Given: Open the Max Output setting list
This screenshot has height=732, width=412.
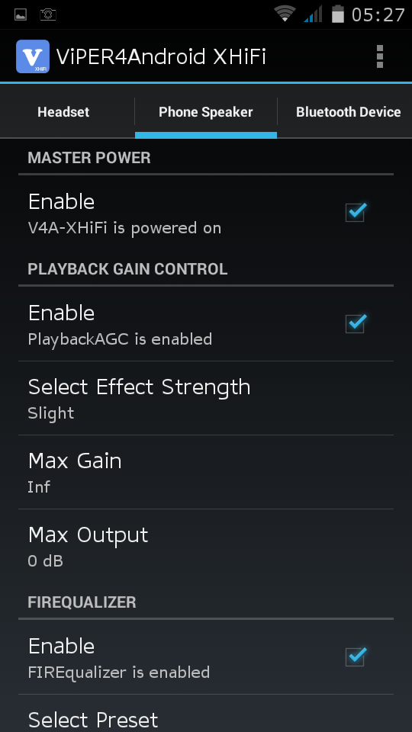Looking at the screenshot, I should (206, 546).
